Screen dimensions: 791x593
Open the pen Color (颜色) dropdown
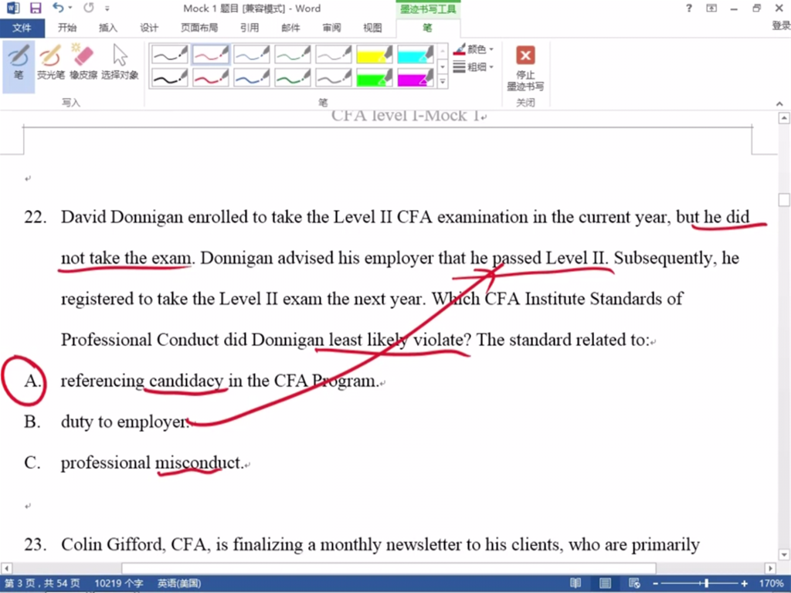[474, 49]
